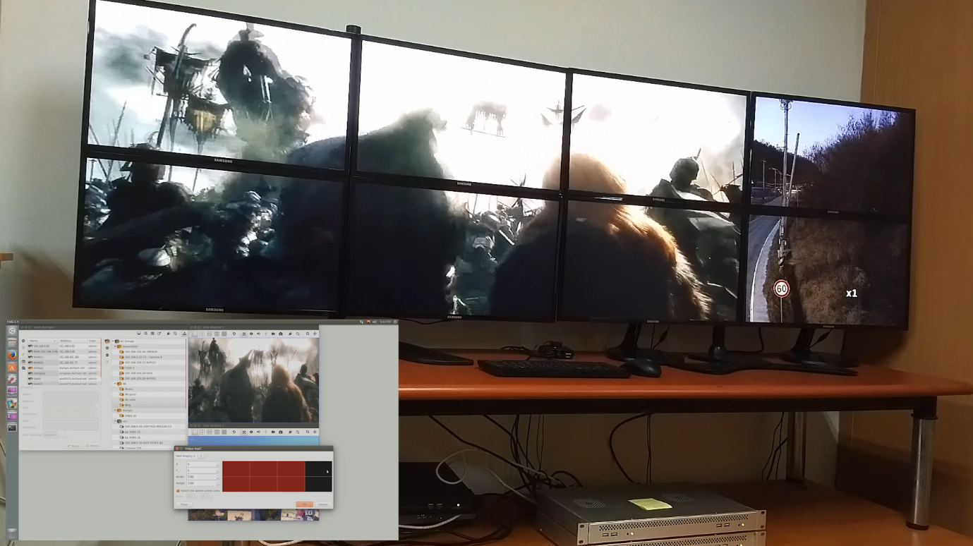Click the video record icon in Live Monitor 1

click(x=273, y=334)
